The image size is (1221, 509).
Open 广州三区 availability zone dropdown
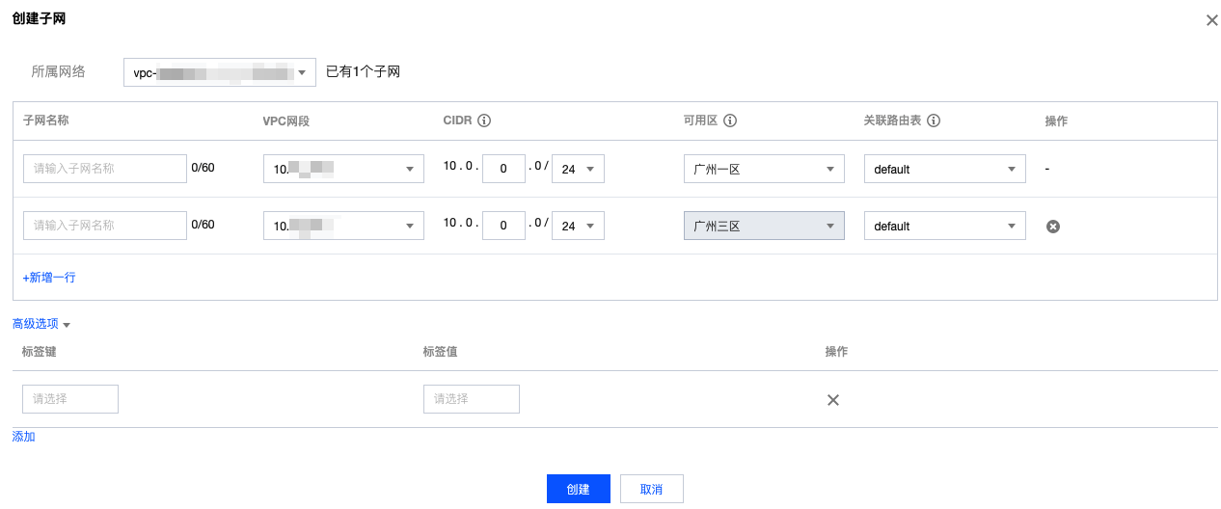[x=764, y=226]
